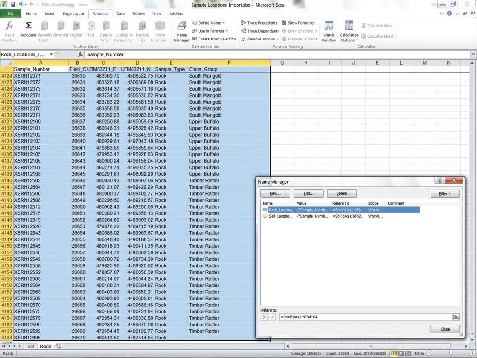Screen dimensions: 477x358
Task: Close the Name Manager dialog
Action: pyautogui.click(x=444, y=329)
